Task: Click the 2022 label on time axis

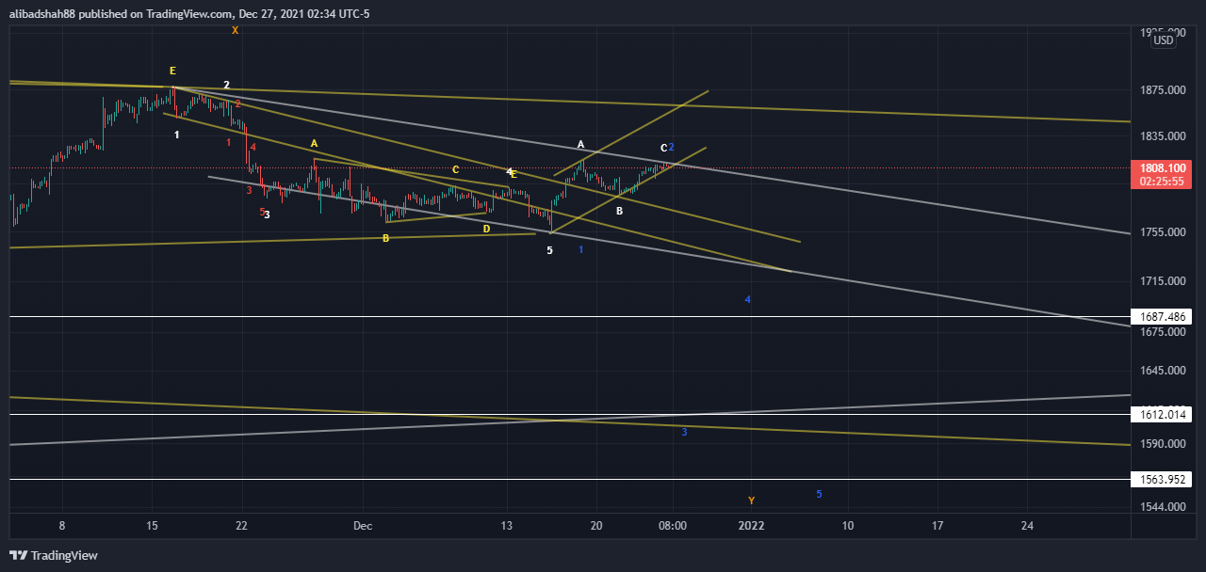Action: pyautogui.click(x=752, y=525)
